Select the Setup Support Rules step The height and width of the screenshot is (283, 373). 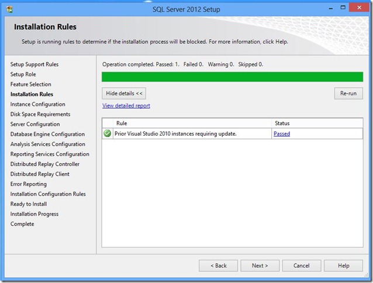(x=34, y=64)
